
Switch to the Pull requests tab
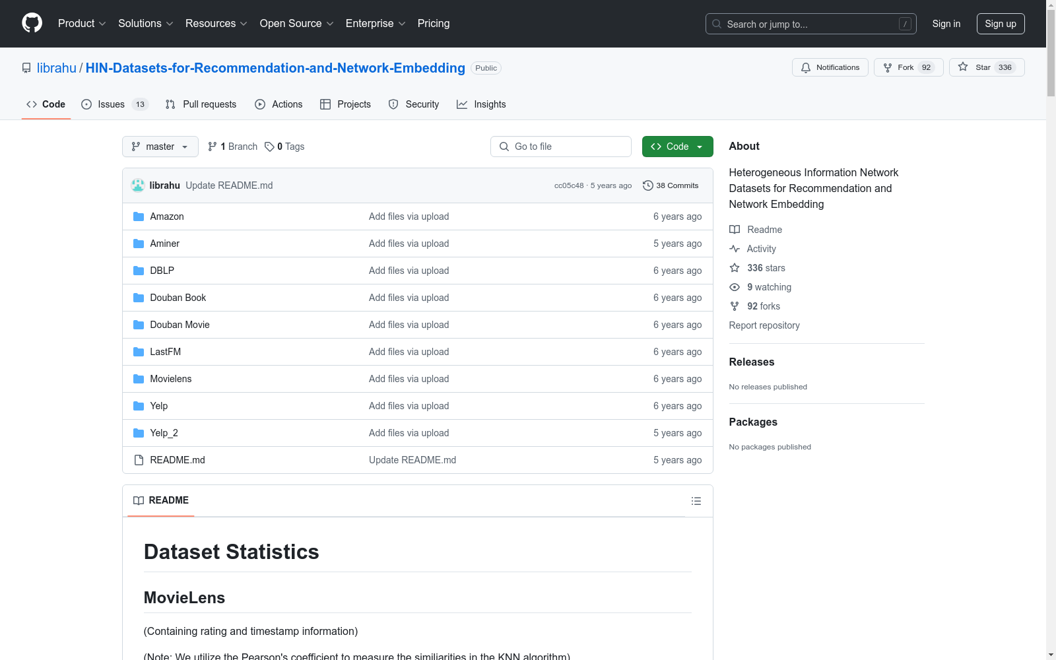coord(201,104)
